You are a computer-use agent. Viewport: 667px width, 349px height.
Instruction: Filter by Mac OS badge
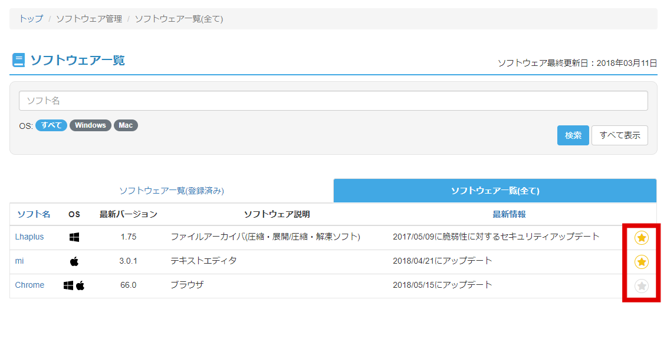[x=126, y=125]
